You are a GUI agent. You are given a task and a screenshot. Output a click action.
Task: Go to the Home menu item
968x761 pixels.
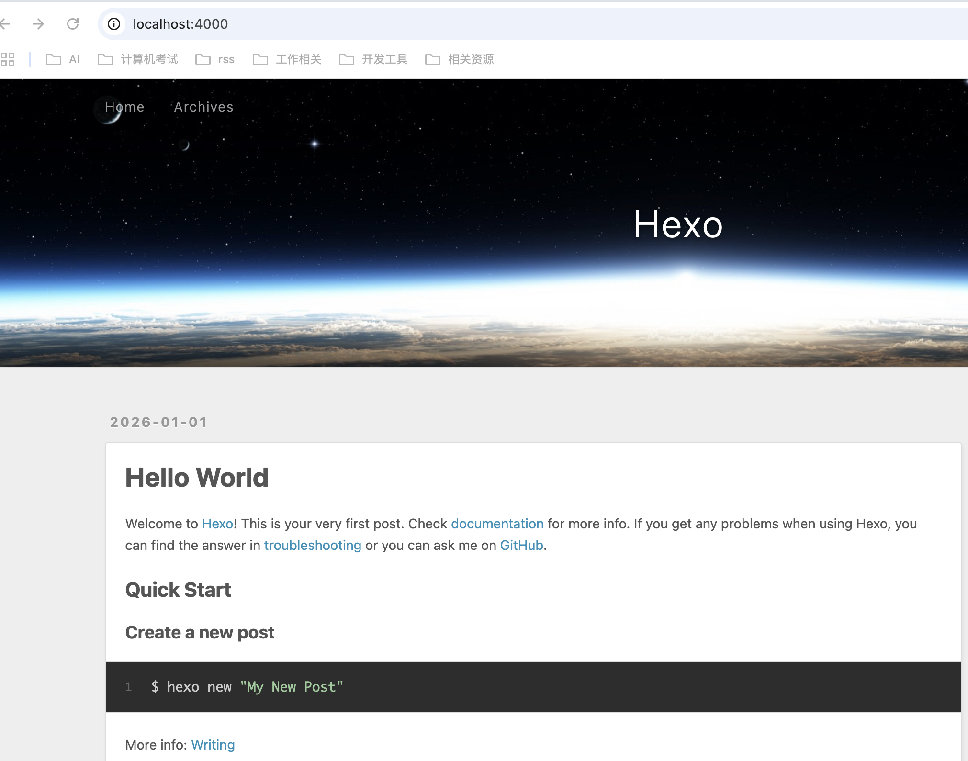[x=124, y=107]
